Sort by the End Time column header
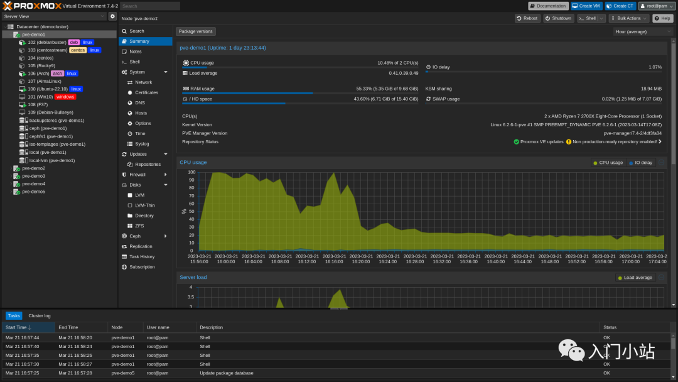The width and height of the screenshot is (678, 382). point(81,327)
